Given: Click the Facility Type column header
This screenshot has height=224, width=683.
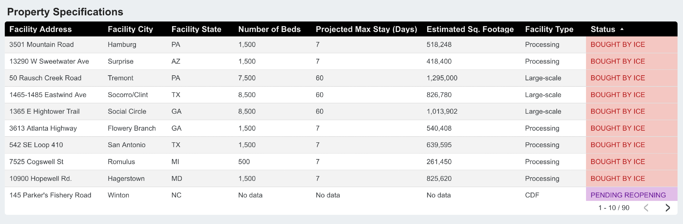Looking at the screenshot, I should point(549,29).
